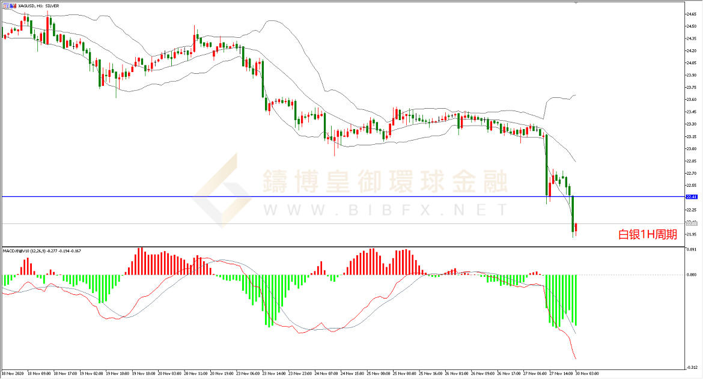Click the divider between price chart and MACD
Screen dimensions: 703x379
tap(342, 246)
